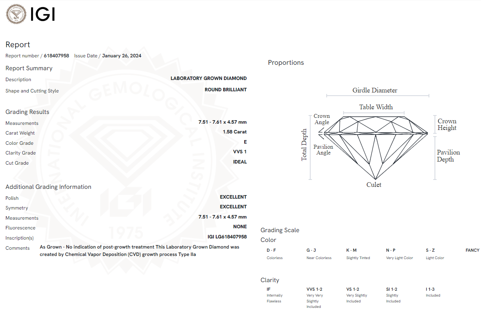Select the 'NONE' fluorescence value
The width and height of the screenshot is (481, 311).
240,227
